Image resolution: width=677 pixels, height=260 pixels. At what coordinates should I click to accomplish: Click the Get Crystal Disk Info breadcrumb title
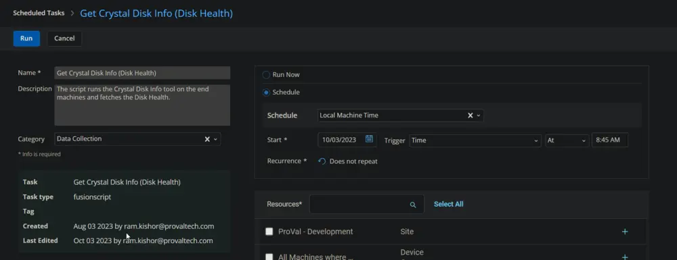(156, 14)
